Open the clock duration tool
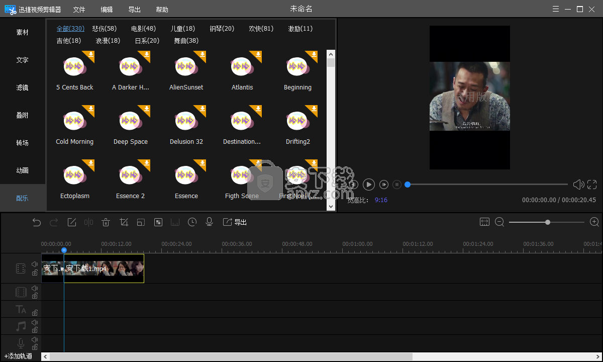The image size is (603, 362). (x=192, y=222)
